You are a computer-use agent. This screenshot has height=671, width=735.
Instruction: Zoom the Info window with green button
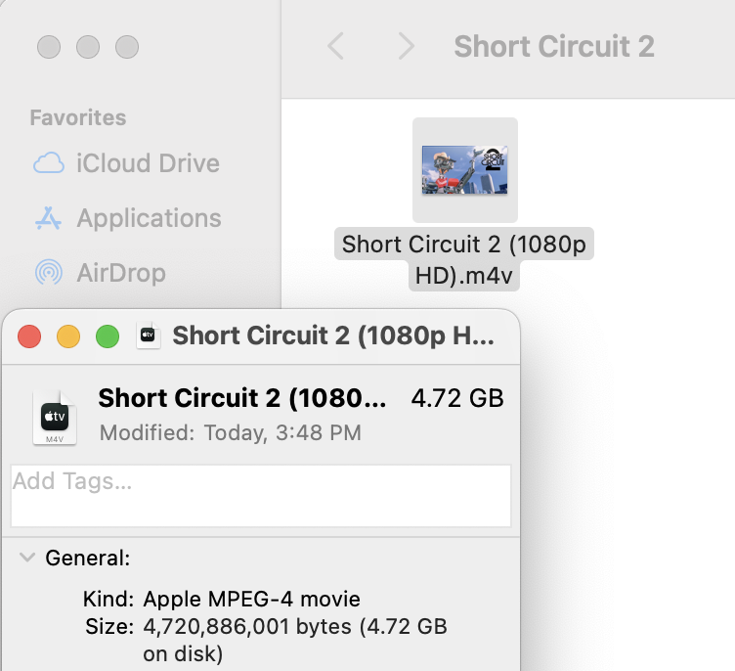pyautogui.click(x=108, y=336)
